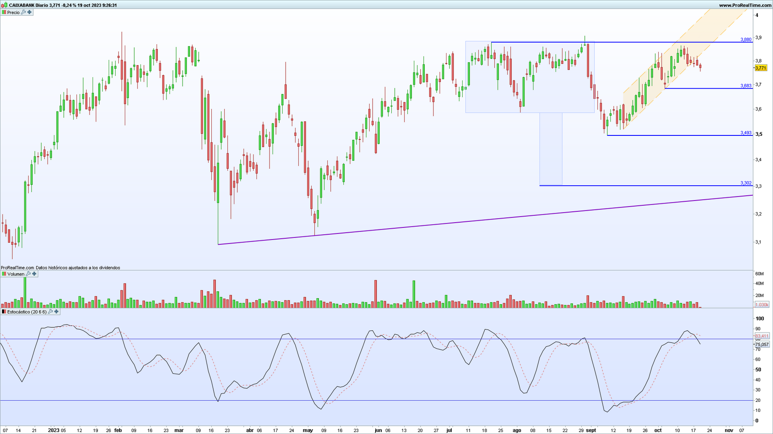Image resolution: width=773 pixels, height=434 pixels.
Task: Open Precio settings wrench icon
Action: tap(23, 12)
